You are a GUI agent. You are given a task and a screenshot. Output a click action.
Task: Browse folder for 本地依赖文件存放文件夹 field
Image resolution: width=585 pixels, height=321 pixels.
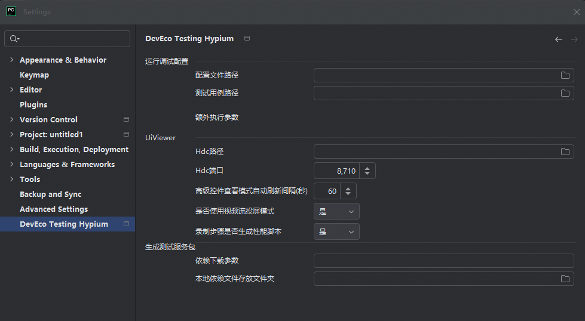click(565, 279)
